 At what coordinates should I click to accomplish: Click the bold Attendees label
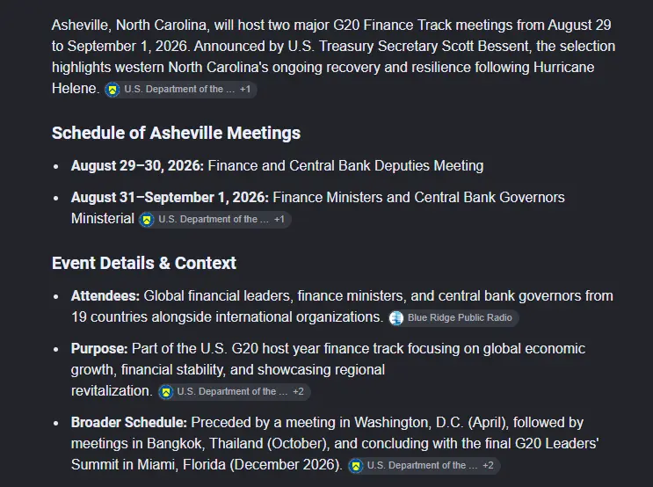105,295
